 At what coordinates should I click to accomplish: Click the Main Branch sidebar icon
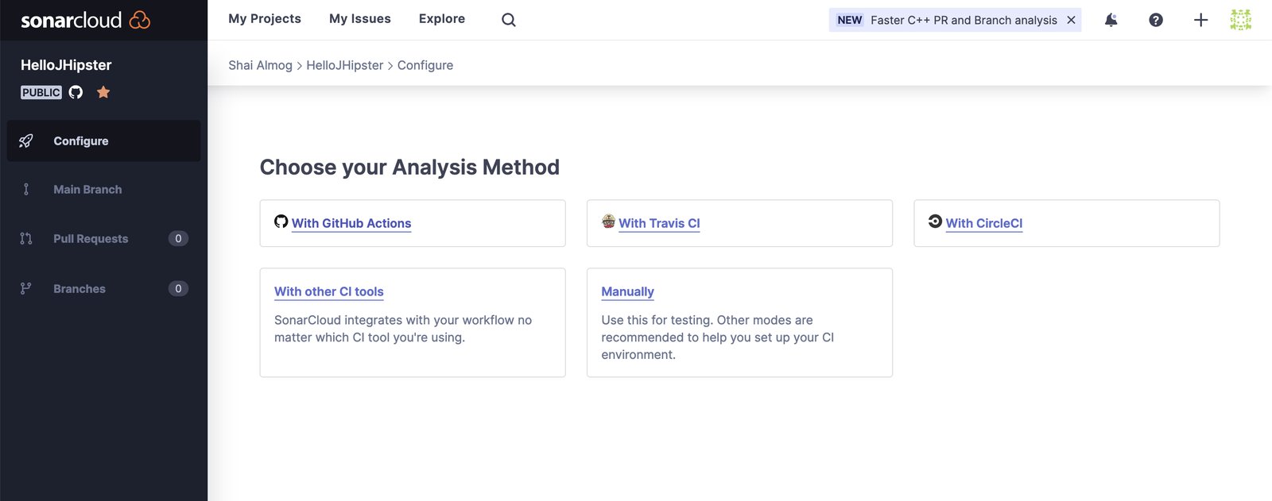(x=26, y=189)
